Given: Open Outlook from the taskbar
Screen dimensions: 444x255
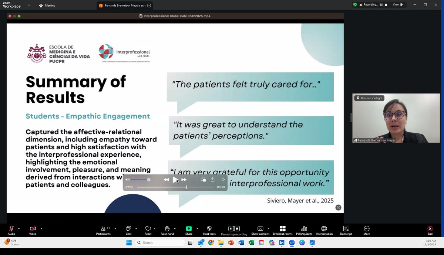Looking at the screenshot, I should point(201,243).
